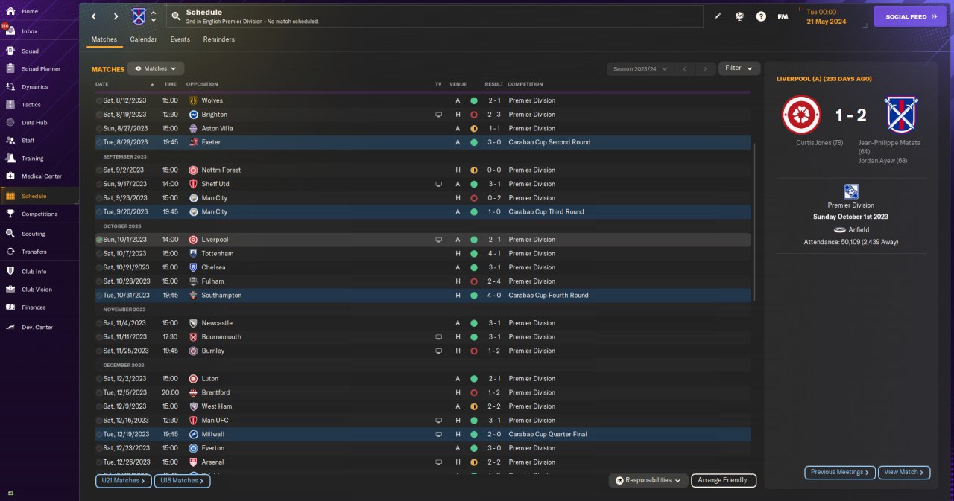
Task: Open the Dynamics icon
Action: [10, 87]
